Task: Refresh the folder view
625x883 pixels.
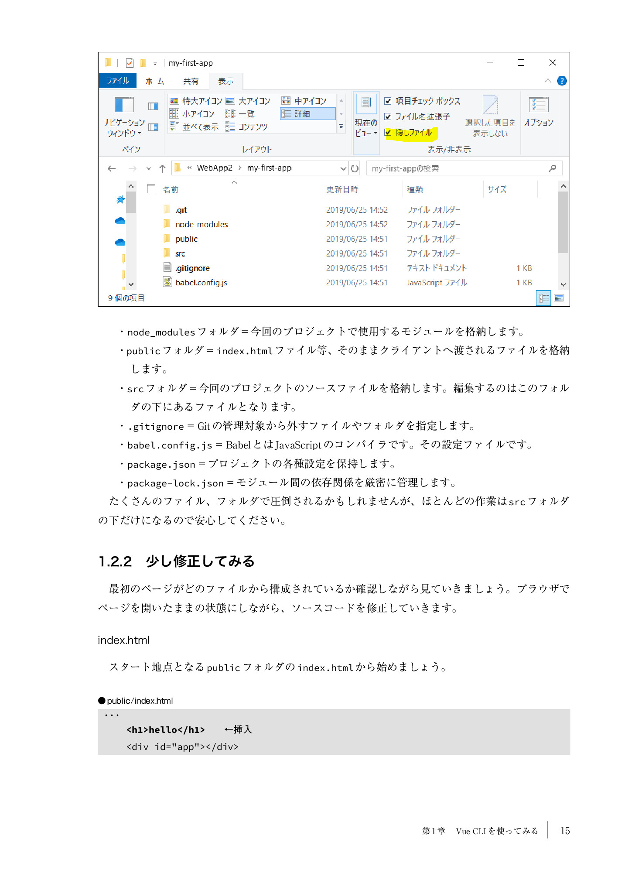Action: coord(355,168)
